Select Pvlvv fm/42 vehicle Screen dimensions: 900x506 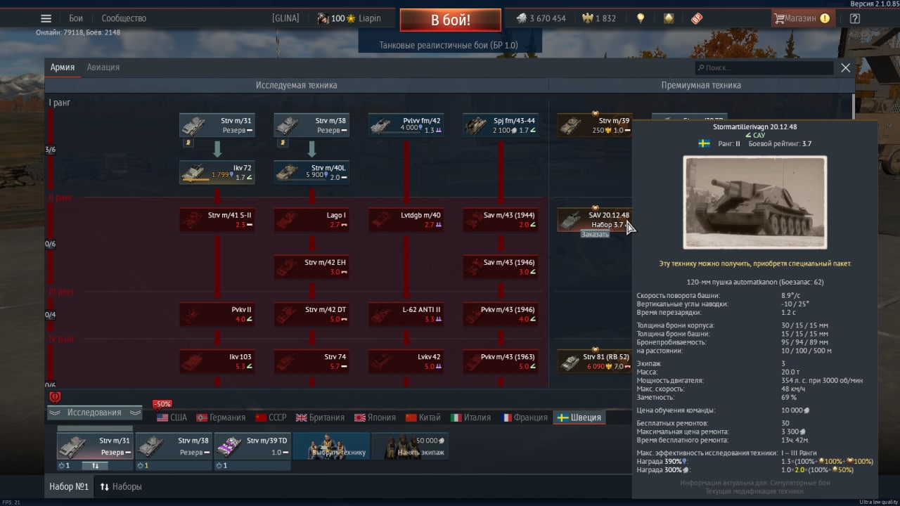tap(406, 126)
